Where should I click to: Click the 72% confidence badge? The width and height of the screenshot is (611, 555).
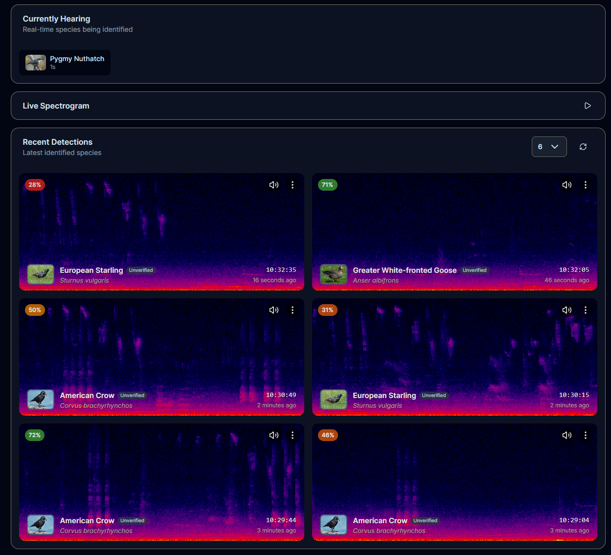pyautogui.click(x=35, y=435)
